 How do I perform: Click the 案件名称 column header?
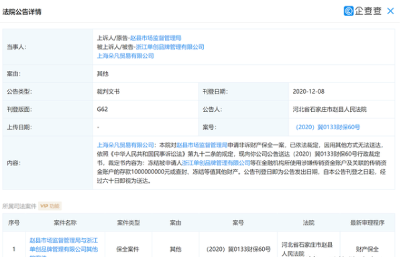[x=65, y=223]
